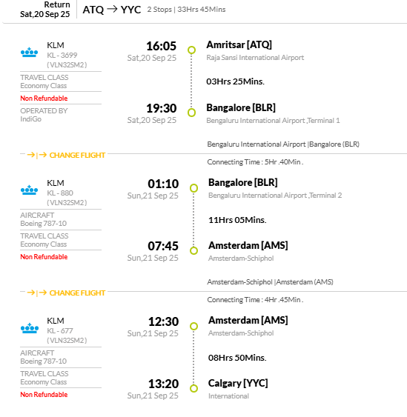407x417 pixels.
Task: Click the 2 Stops | 33Hrs 45Mins summary
Action: (186, 10)
